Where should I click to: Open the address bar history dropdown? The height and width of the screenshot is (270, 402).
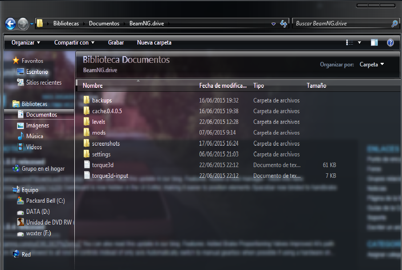273,24
